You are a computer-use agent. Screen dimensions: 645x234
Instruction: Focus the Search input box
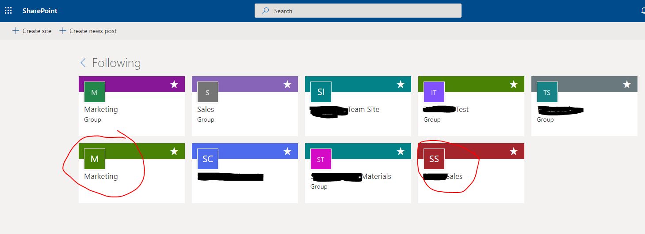[358, 11]
